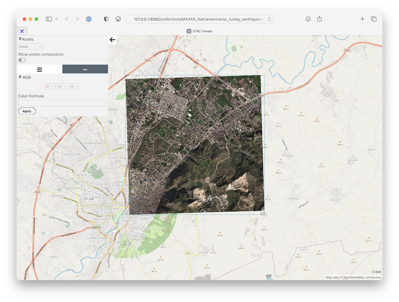Add a new browser tab

click(362, 19)
